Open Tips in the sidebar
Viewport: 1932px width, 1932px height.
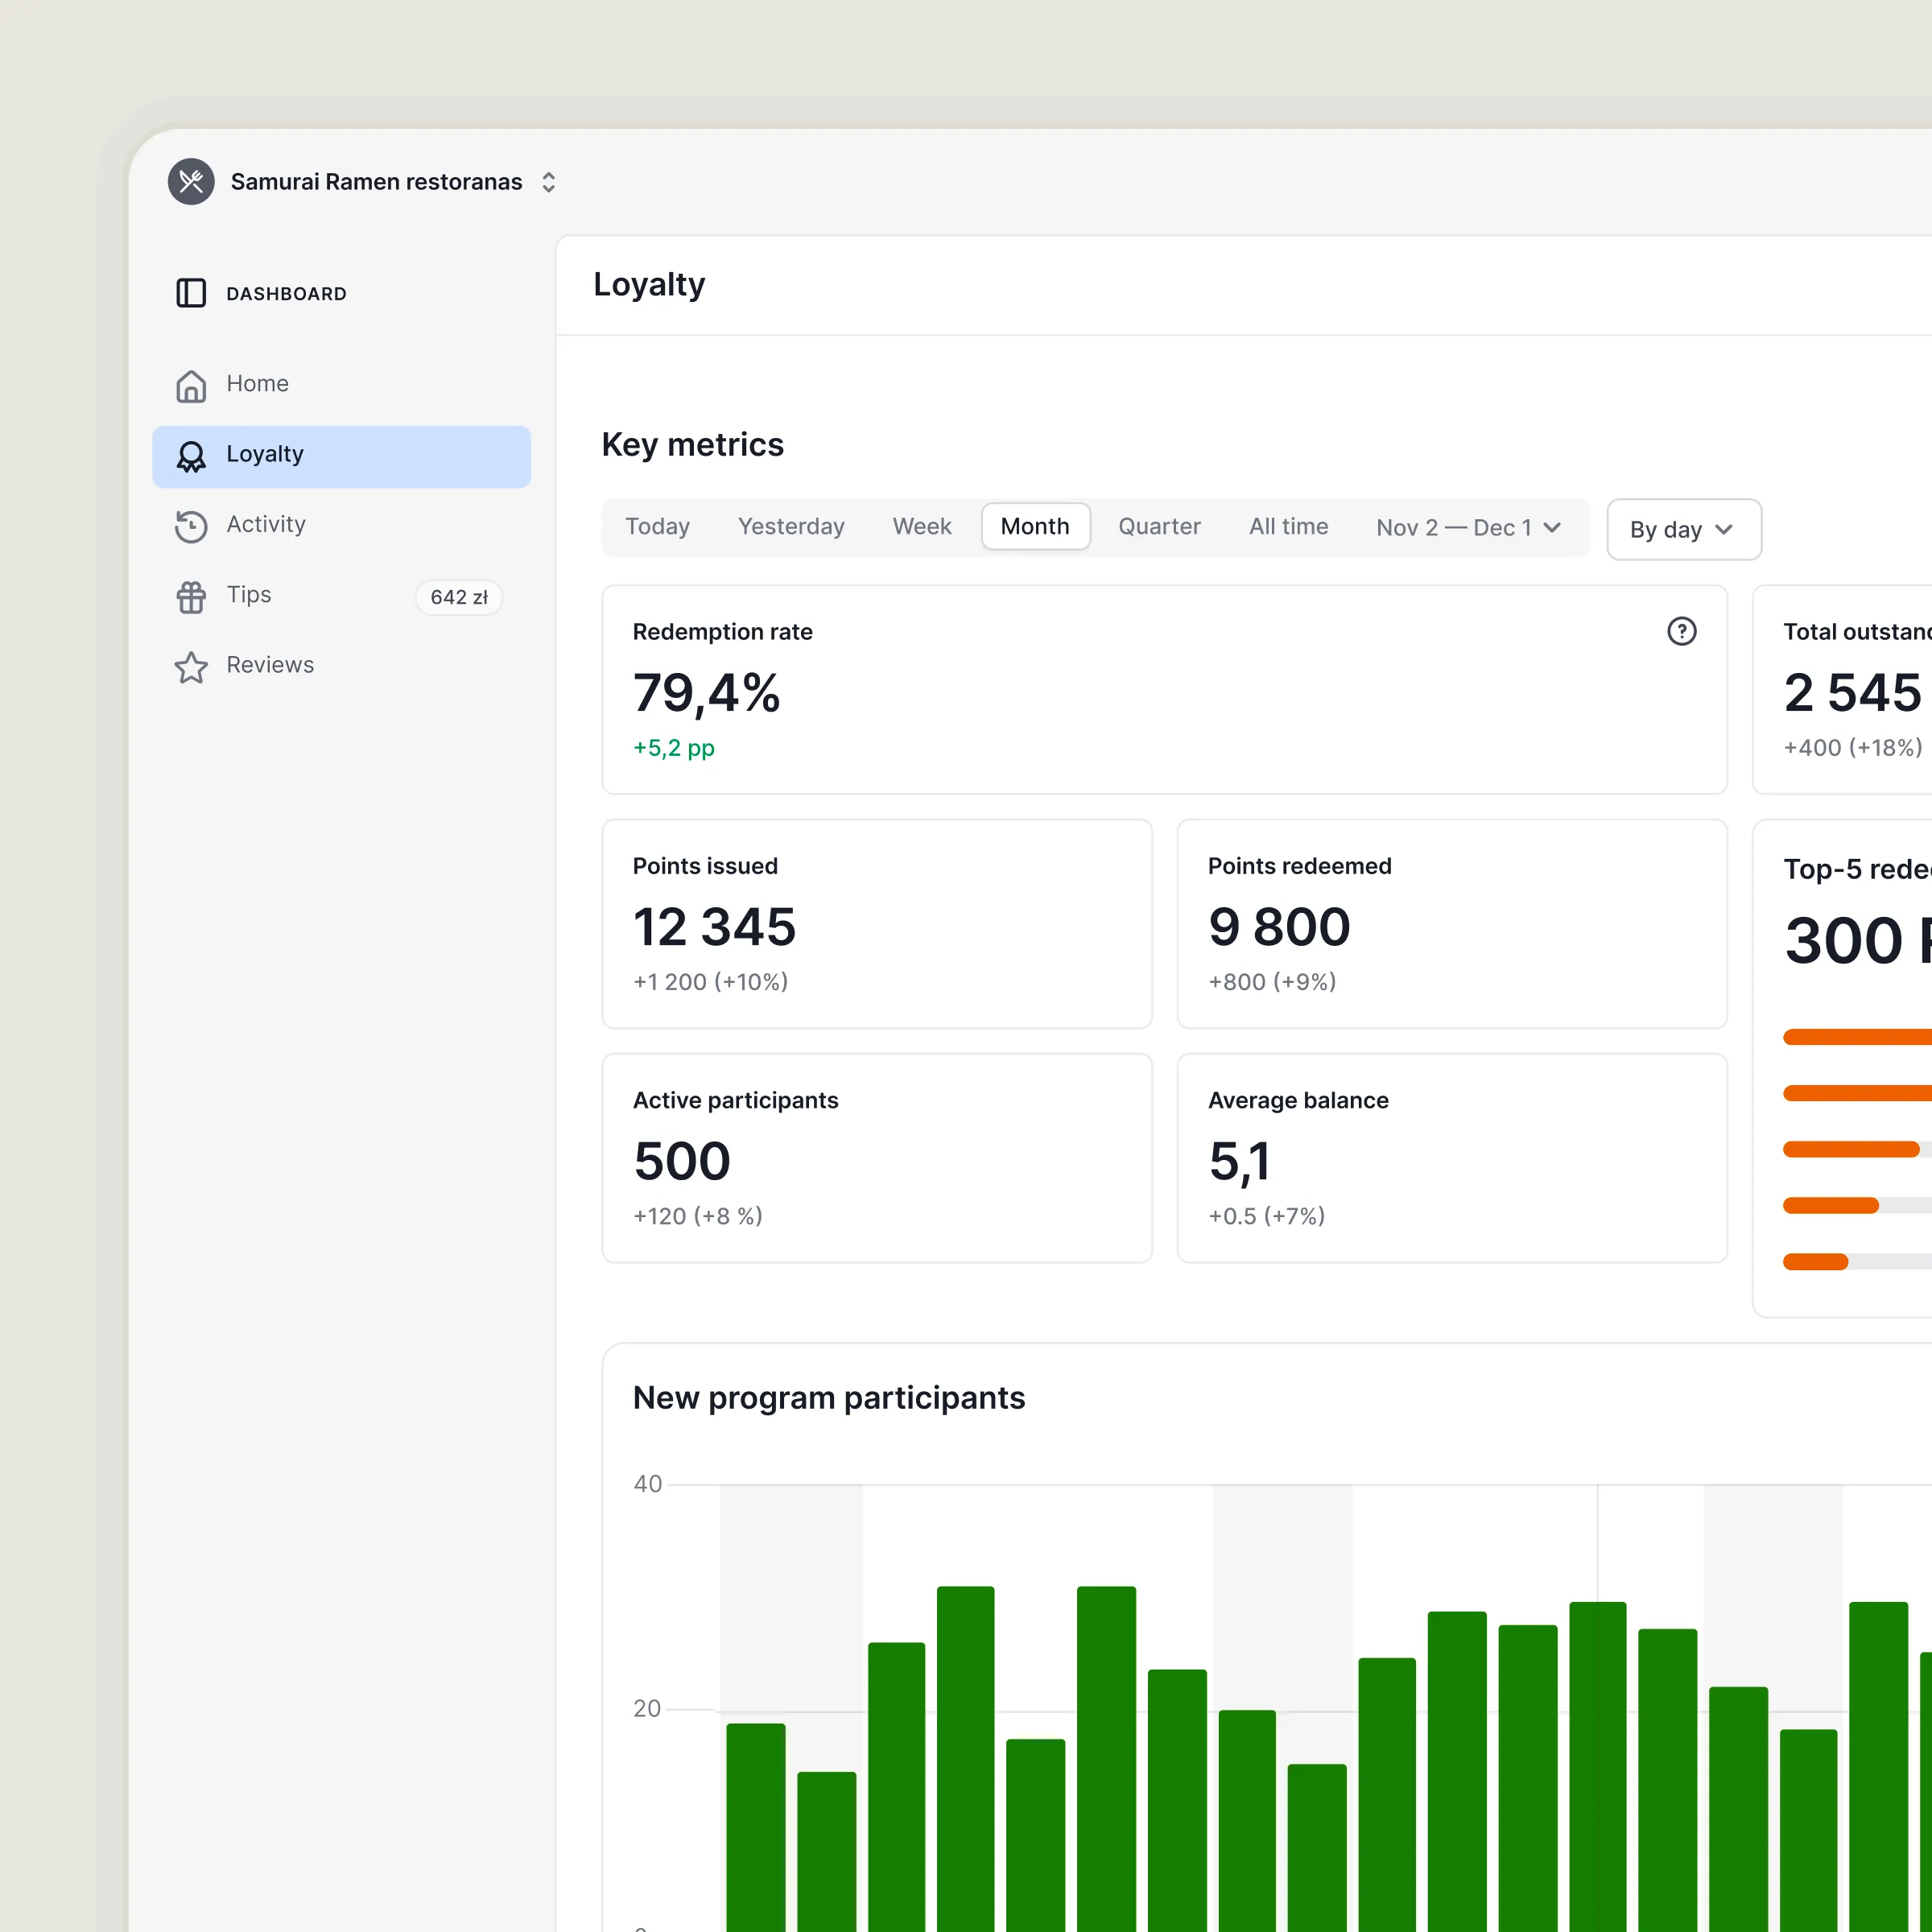tap(341, 596)
